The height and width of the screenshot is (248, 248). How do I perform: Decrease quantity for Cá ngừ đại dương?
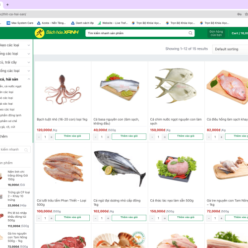click(x=95, y=218)
